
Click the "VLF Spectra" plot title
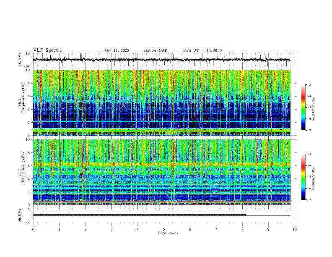click(x=47, y=50)
